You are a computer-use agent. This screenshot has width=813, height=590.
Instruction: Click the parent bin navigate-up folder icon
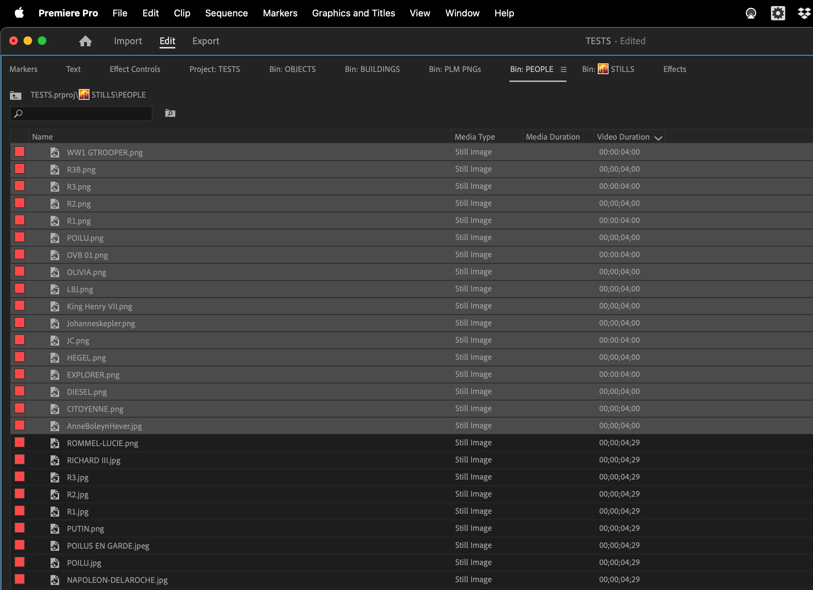(x=15, y=95)
